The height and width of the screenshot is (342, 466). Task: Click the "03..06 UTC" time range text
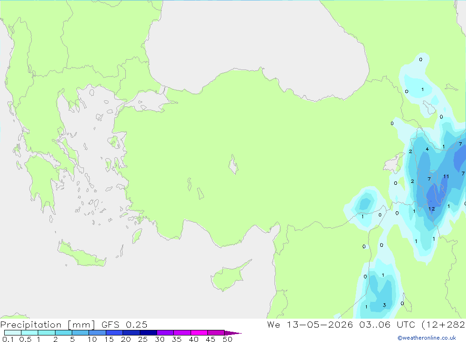(x=387, y=324)
